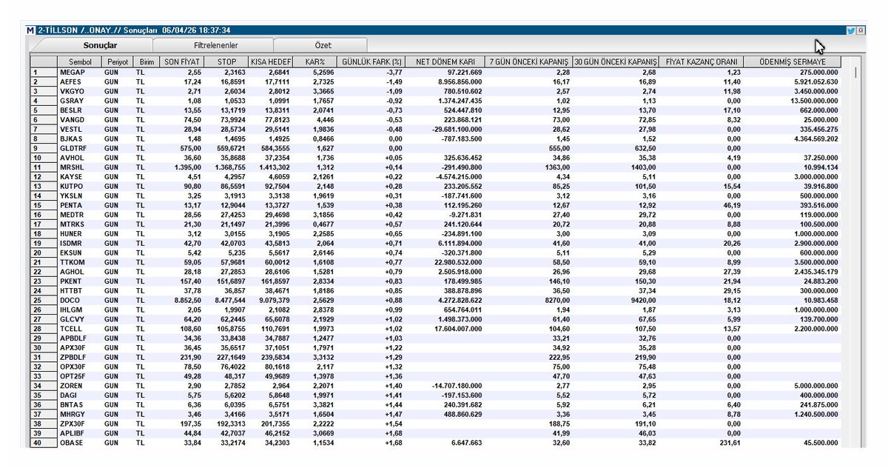Screen dimensions: 888x468
Task: Click the KUTPO symbol cell
Action: (x=80, y=187)
